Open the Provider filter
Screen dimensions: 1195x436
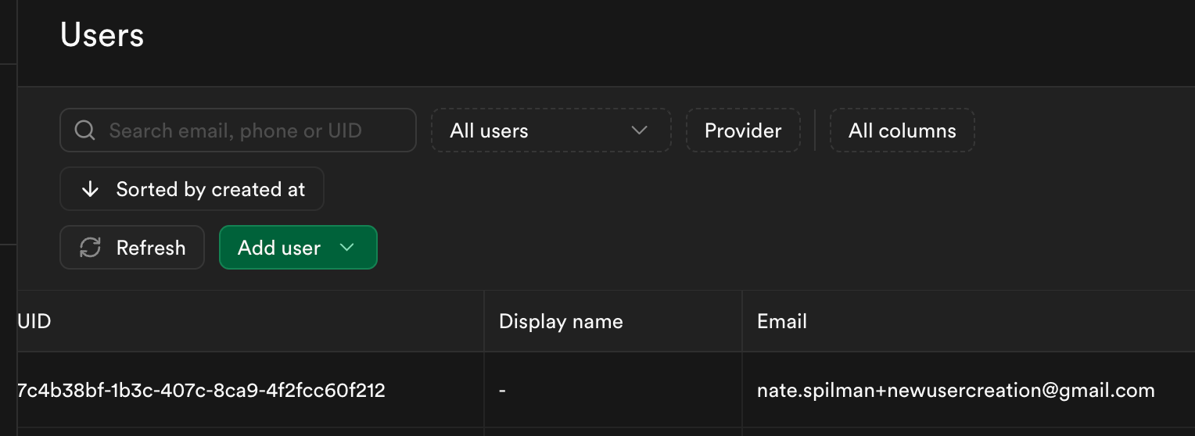click(743, 130)
